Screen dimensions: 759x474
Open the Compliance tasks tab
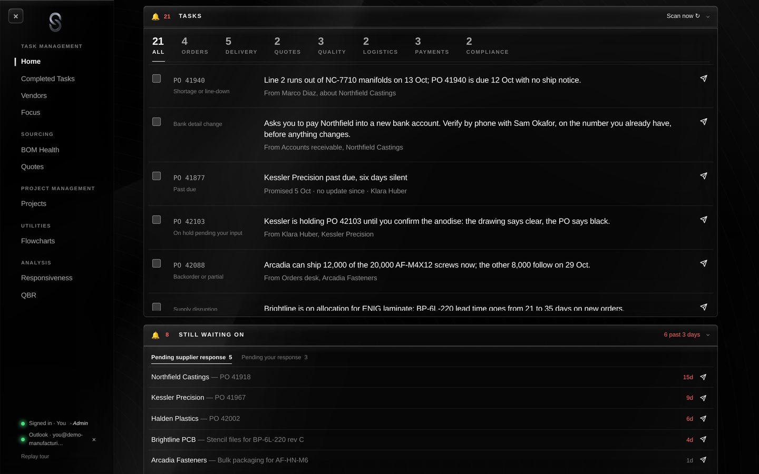pos(487,45)
